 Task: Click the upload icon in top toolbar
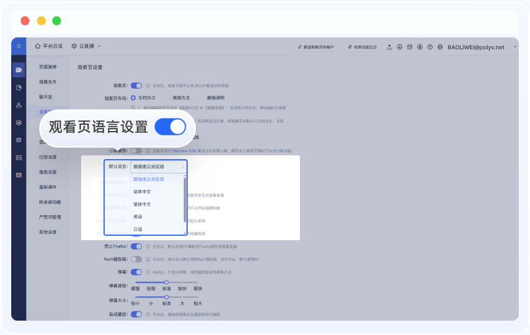tap(390, 47)
